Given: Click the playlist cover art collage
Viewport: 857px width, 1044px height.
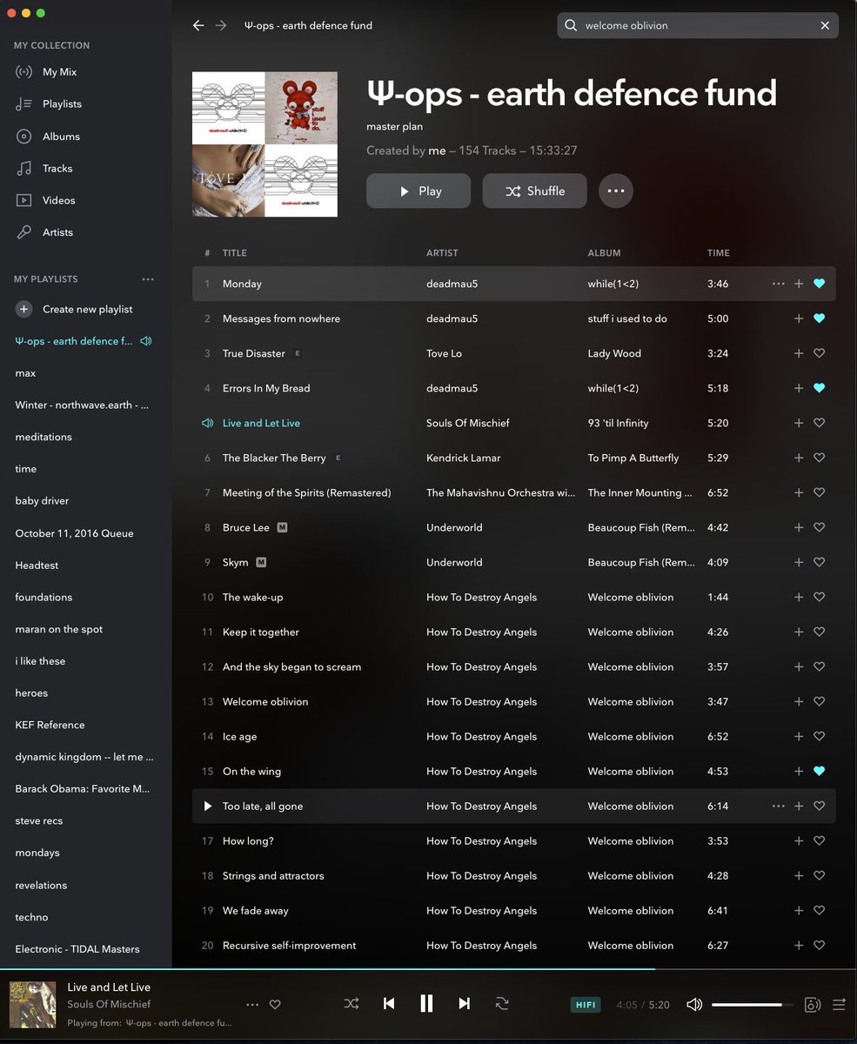Looking at the screenshot, I should pos(264,144).
